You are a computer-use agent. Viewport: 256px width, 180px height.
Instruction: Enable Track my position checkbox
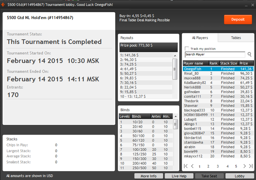187,49
